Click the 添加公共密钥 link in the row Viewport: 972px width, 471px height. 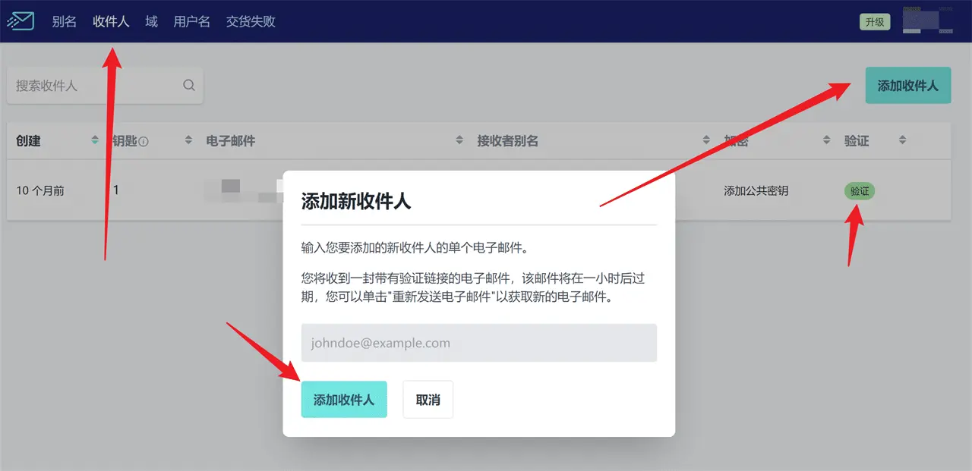(x=756, y=191)
